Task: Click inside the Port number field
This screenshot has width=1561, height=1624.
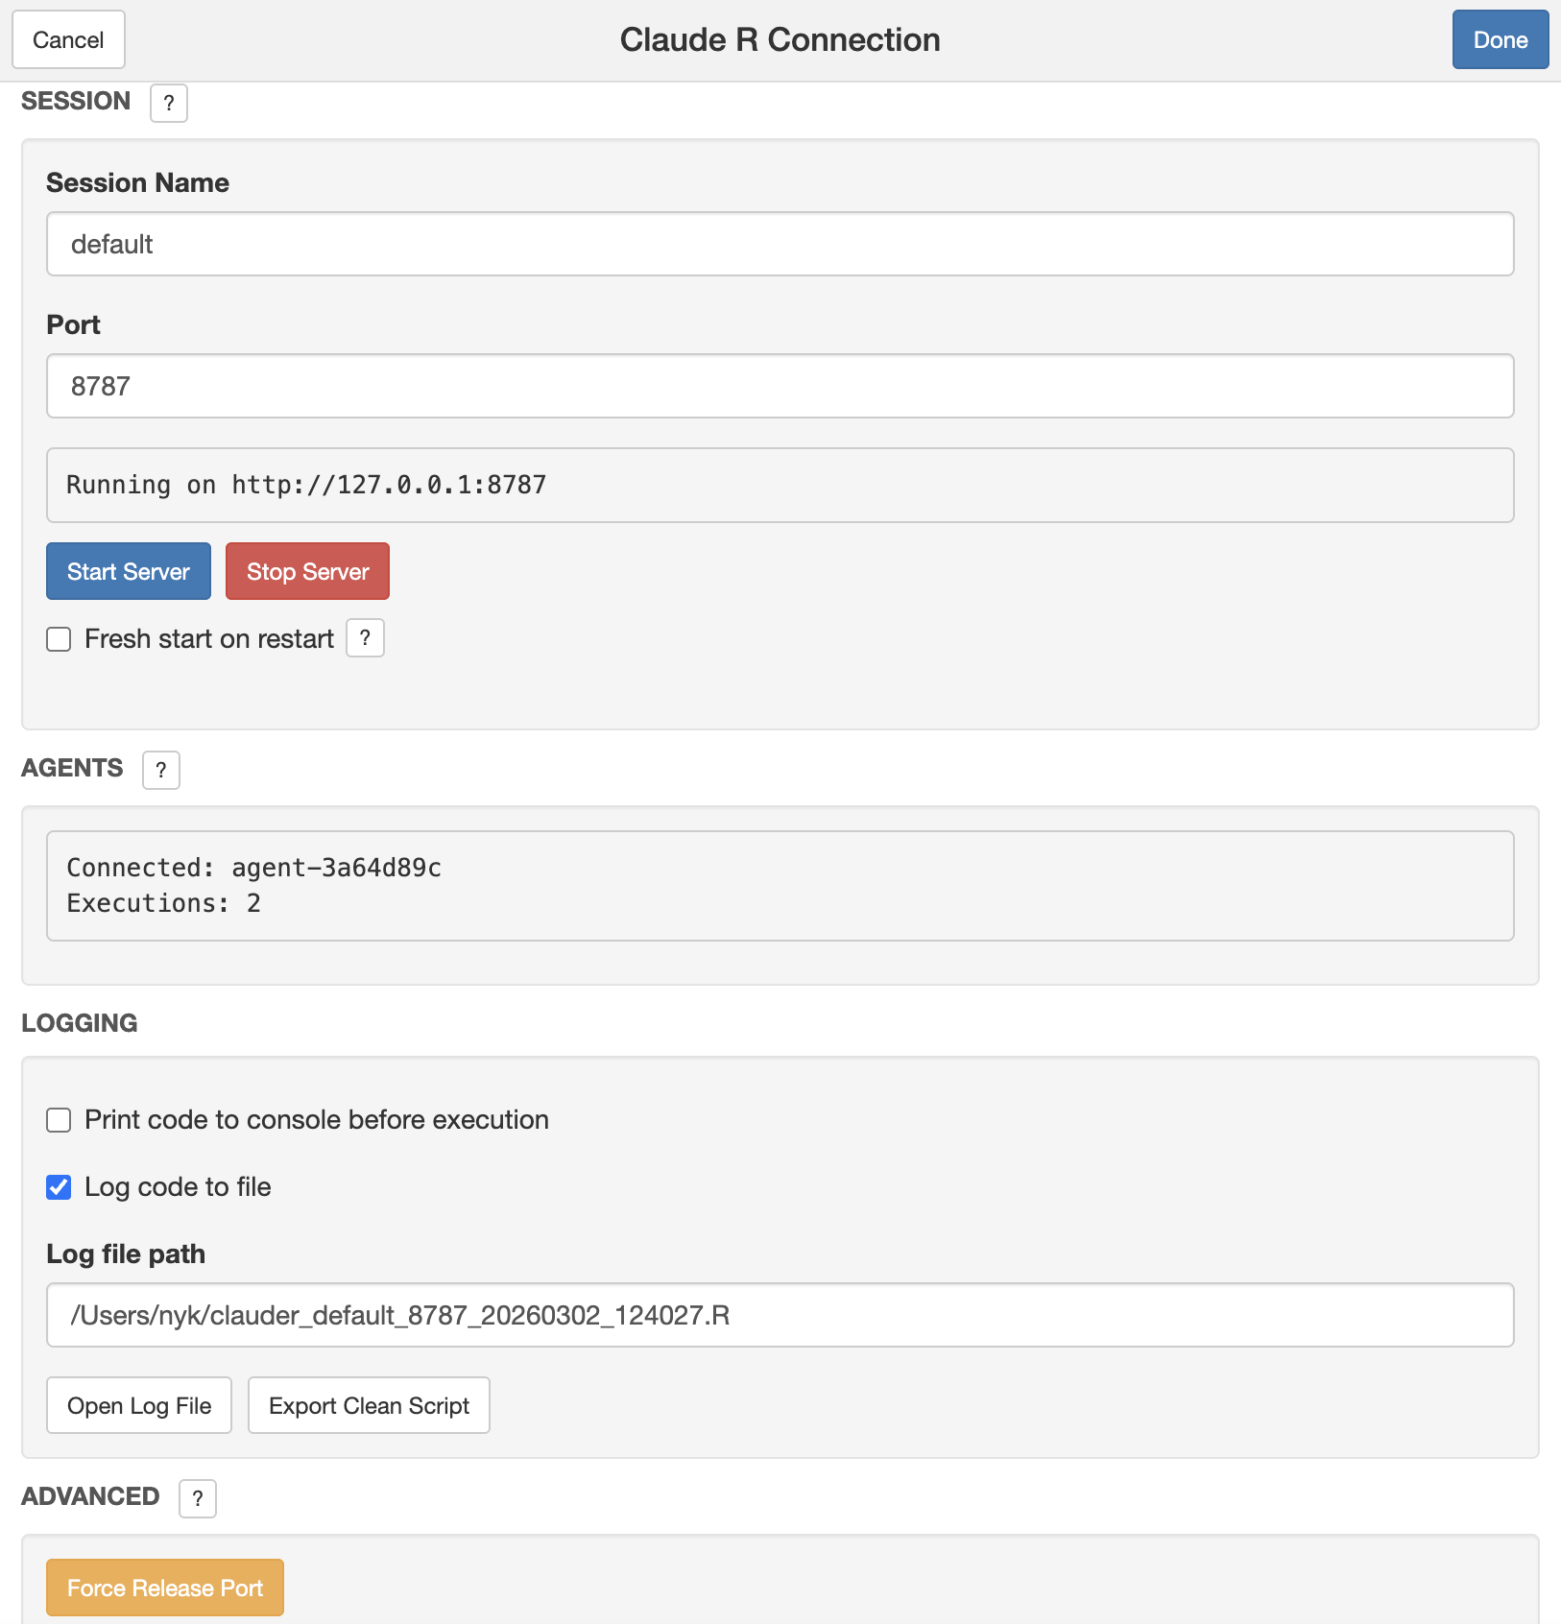Action: coord(780,386)
